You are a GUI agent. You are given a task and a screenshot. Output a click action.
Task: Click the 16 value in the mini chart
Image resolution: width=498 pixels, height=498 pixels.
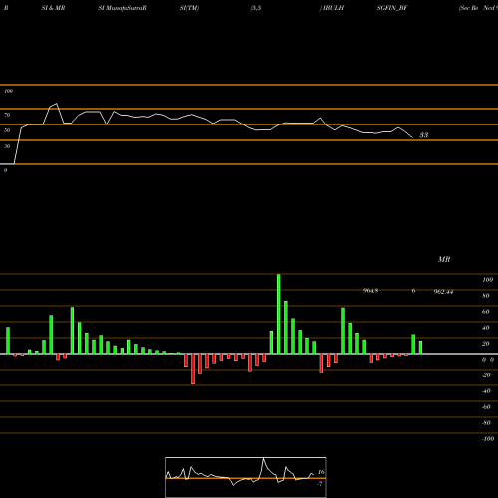[321, 472]
